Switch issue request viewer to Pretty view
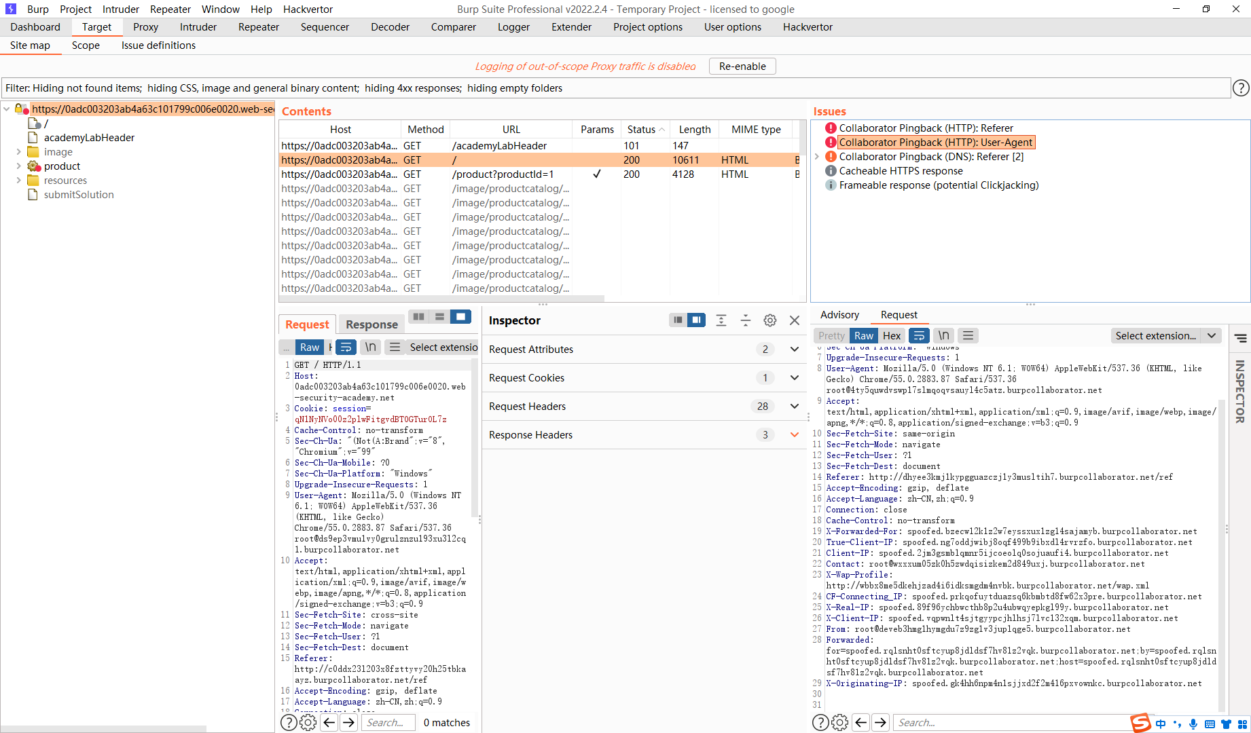This screenshot has width=1251, height=733. click(831, 336)
